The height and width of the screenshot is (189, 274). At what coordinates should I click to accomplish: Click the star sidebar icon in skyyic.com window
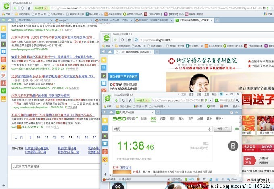click(104, 60)
